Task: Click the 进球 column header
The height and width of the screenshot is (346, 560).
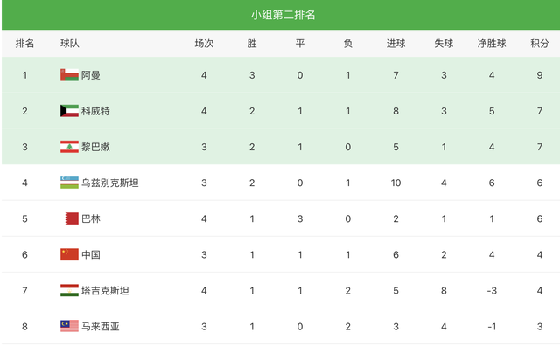Action: [x=395, y=44]
